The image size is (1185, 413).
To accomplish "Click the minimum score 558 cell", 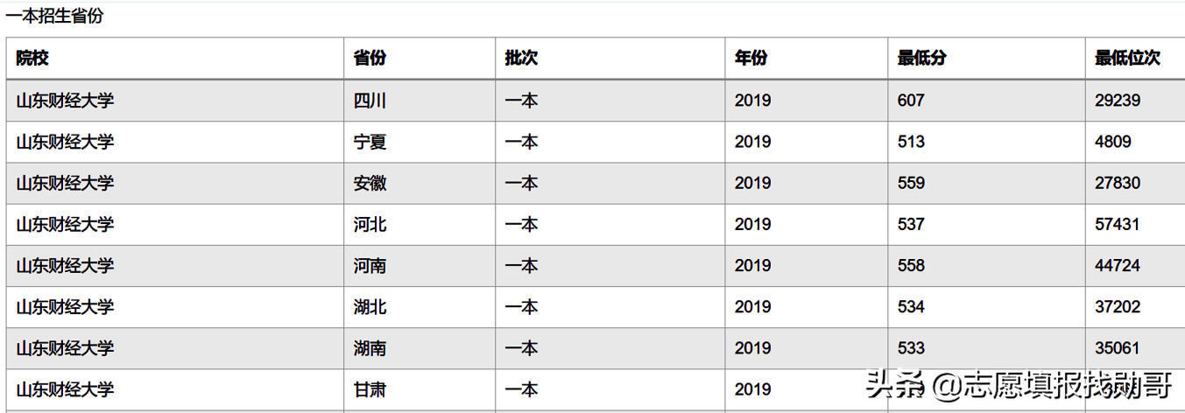I will click(911, 266).
